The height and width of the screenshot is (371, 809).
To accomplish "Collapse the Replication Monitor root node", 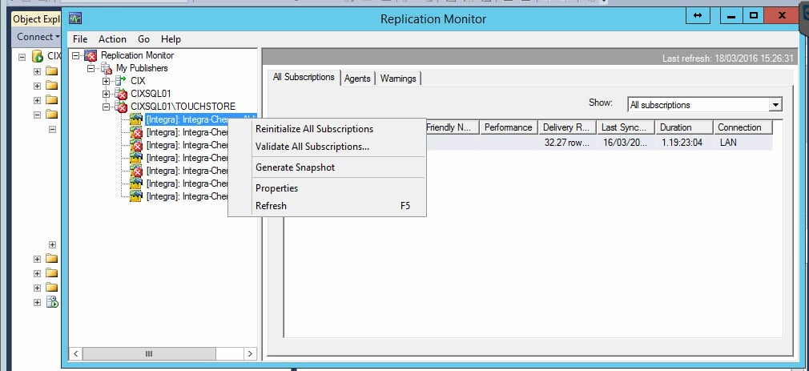I will (x=76, y=55).
